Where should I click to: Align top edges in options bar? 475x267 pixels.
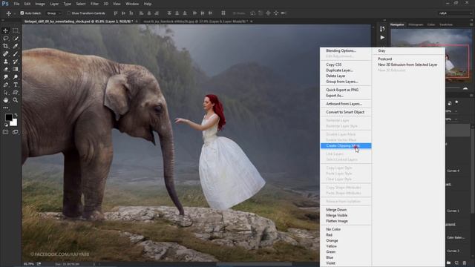[116, 13]
